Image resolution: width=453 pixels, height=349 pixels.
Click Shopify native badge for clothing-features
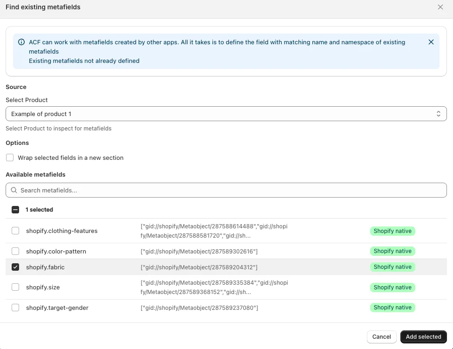pyautogui.click(x=392, y=231)
